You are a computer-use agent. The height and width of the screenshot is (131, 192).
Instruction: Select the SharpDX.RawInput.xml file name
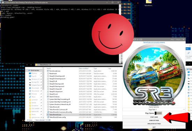[x=57, y=87]
